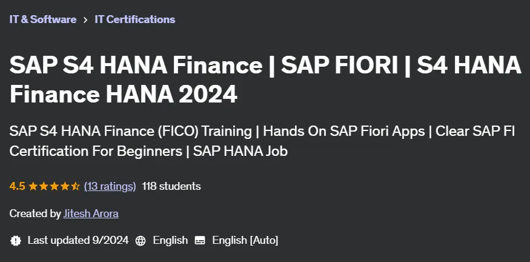This screenshot has width=530, height=262.
Task: Click the English [Auto] captions label
Action: click(x=245, y=241)
